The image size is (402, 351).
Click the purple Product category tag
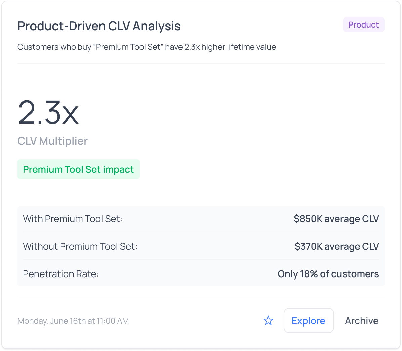[363, 25]
